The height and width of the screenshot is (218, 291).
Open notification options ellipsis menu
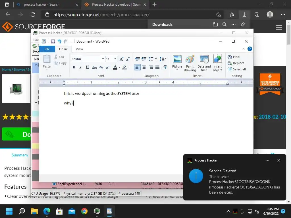coord(267,161)
